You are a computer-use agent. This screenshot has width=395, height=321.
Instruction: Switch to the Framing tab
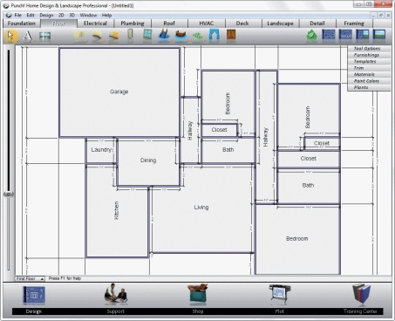[x=354, y=24]
